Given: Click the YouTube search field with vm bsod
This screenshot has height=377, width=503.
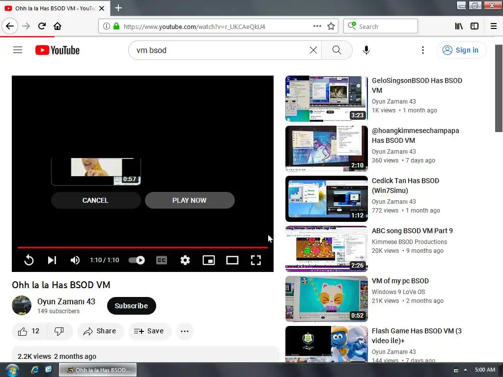Looking at the screenshot, I should pos(222,51).
